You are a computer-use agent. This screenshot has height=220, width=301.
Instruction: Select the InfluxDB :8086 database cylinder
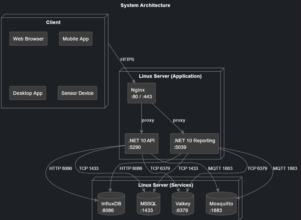[x=111, y=204]
